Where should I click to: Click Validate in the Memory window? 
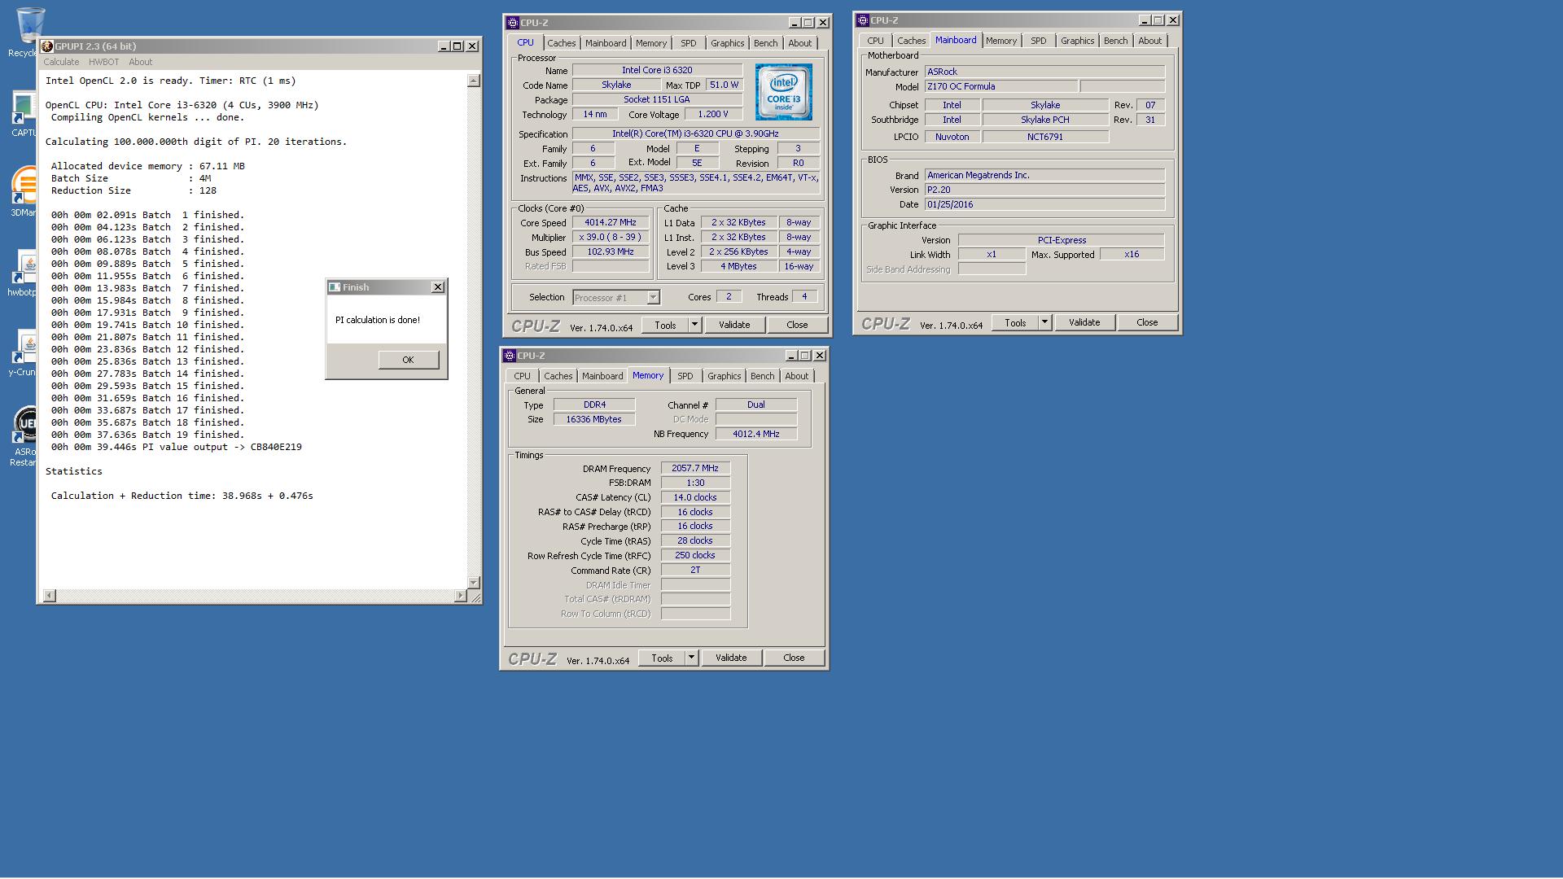pos(731,658)
